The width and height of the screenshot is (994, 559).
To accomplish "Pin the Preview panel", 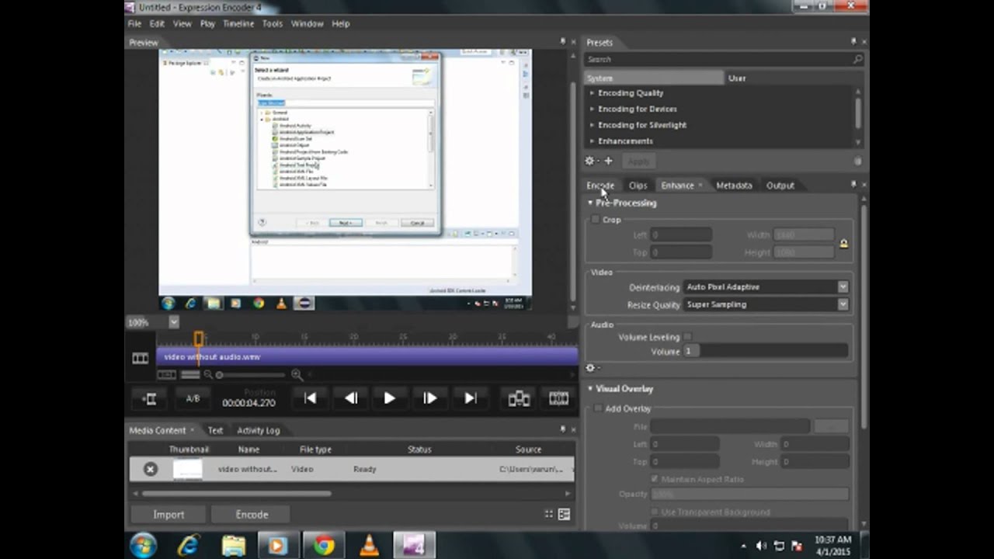I will tap(563, 42).
